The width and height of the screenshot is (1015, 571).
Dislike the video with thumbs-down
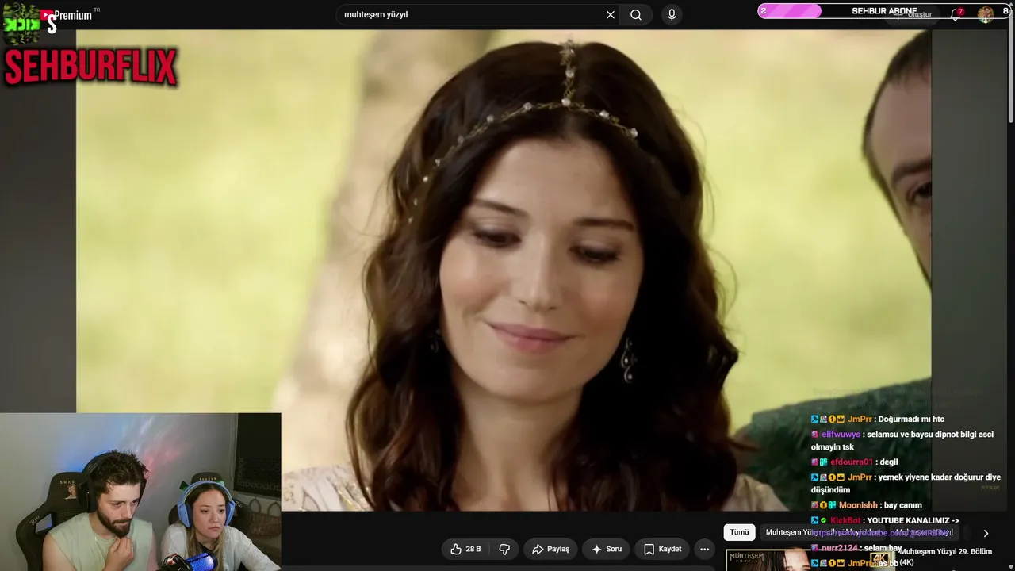tap(504, 549)
